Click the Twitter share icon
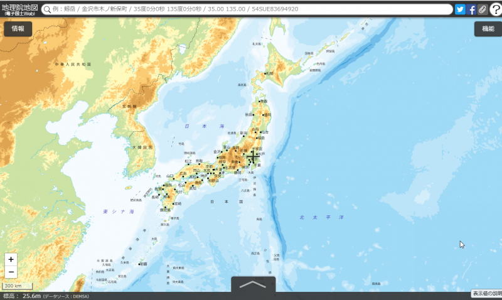Image resolution: width=502 pixels, height=300 pixels. pos(460,9)
